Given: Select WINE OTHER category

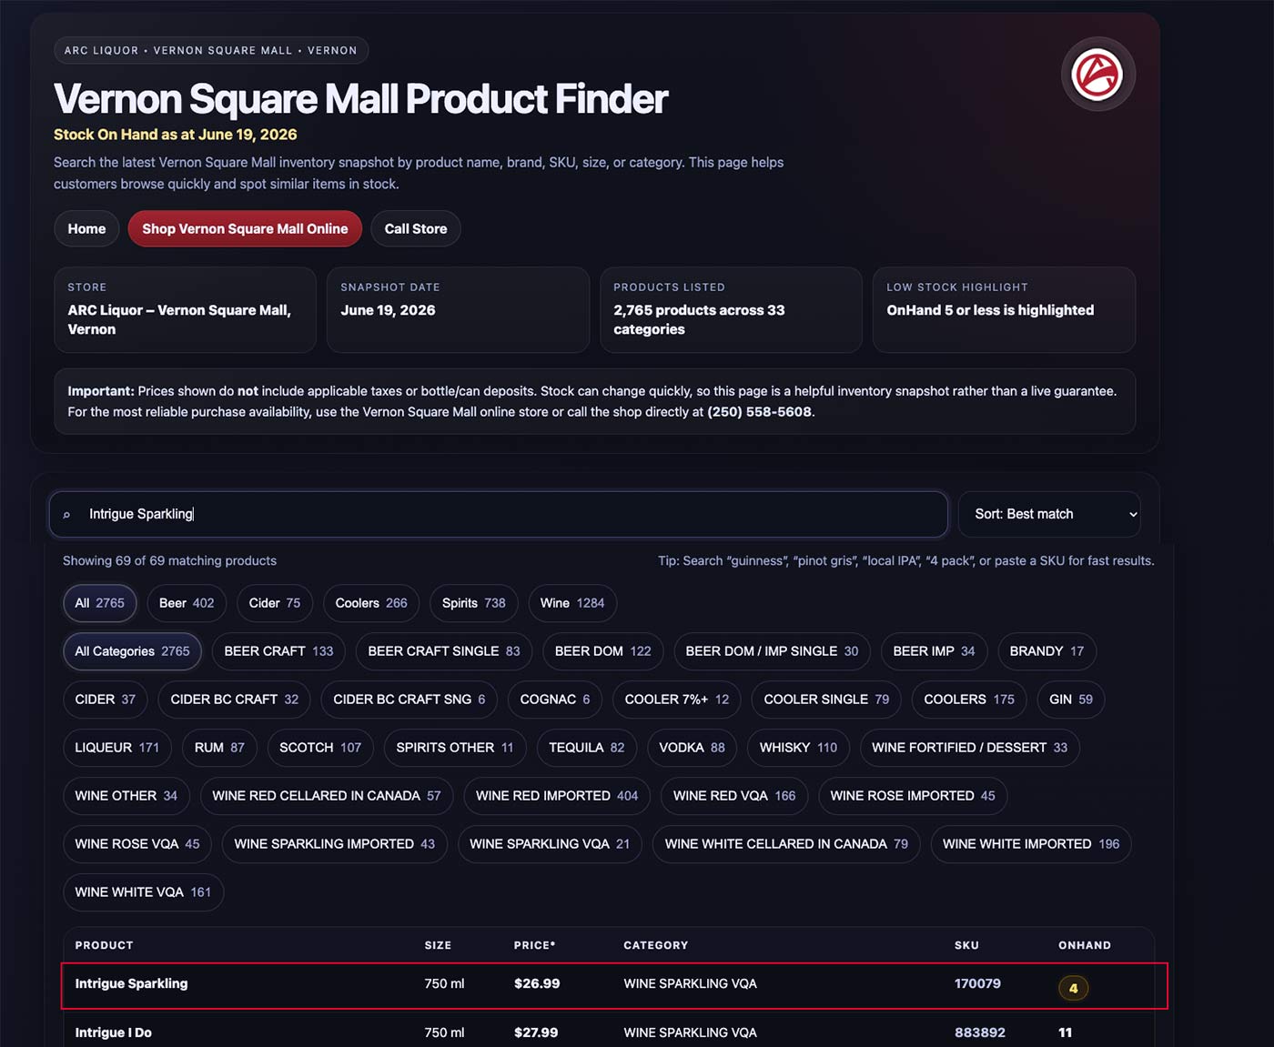Looking at the screenshot, I should [x=126, y=796].
